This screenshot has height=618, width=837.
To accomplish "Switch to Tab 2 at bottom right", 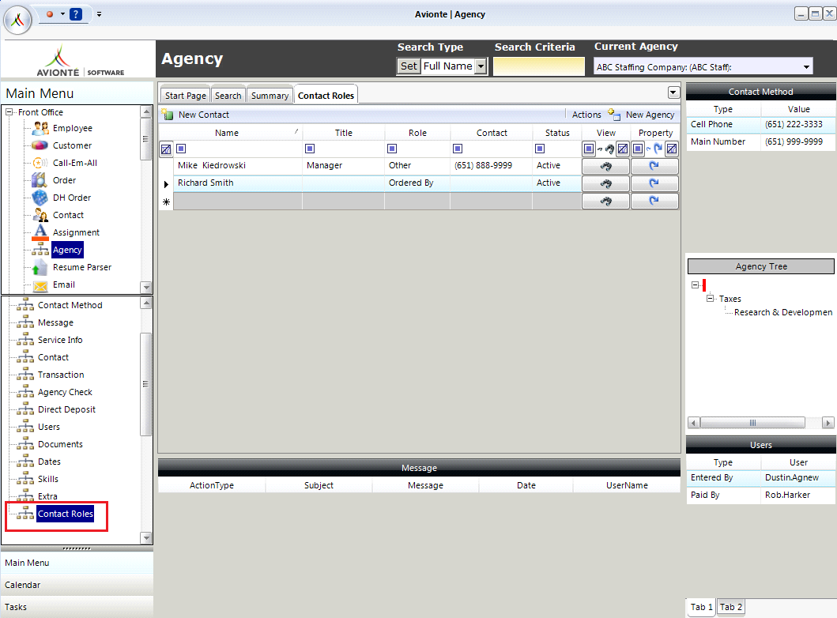I will 731,607.
